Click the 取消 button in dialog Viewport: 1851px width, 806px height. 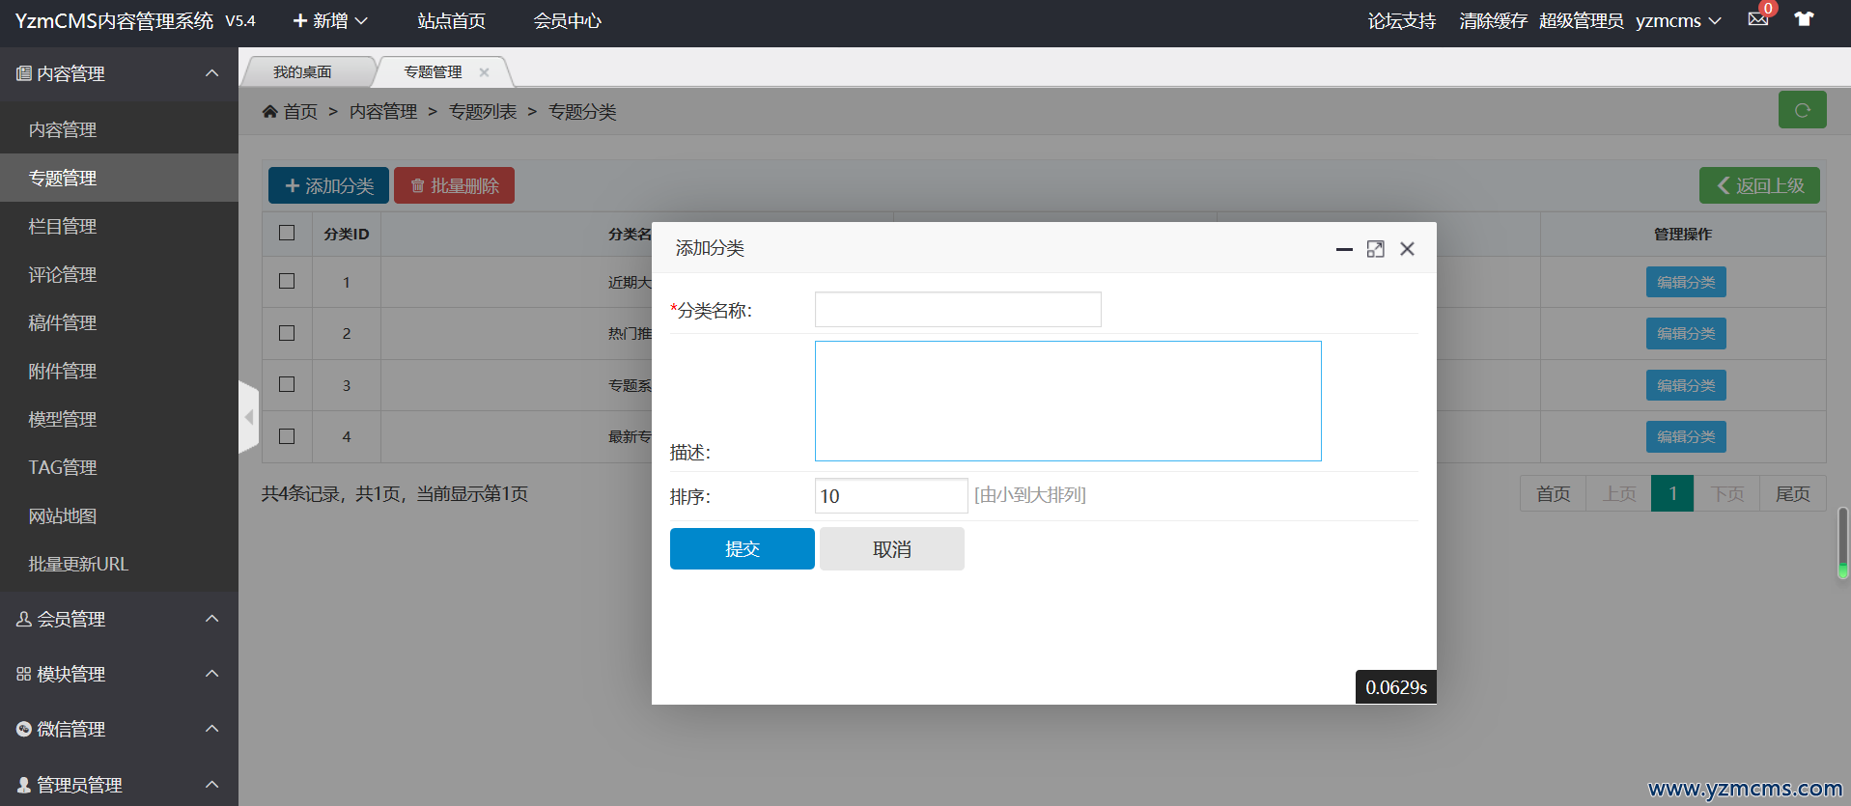coord(891,549)
